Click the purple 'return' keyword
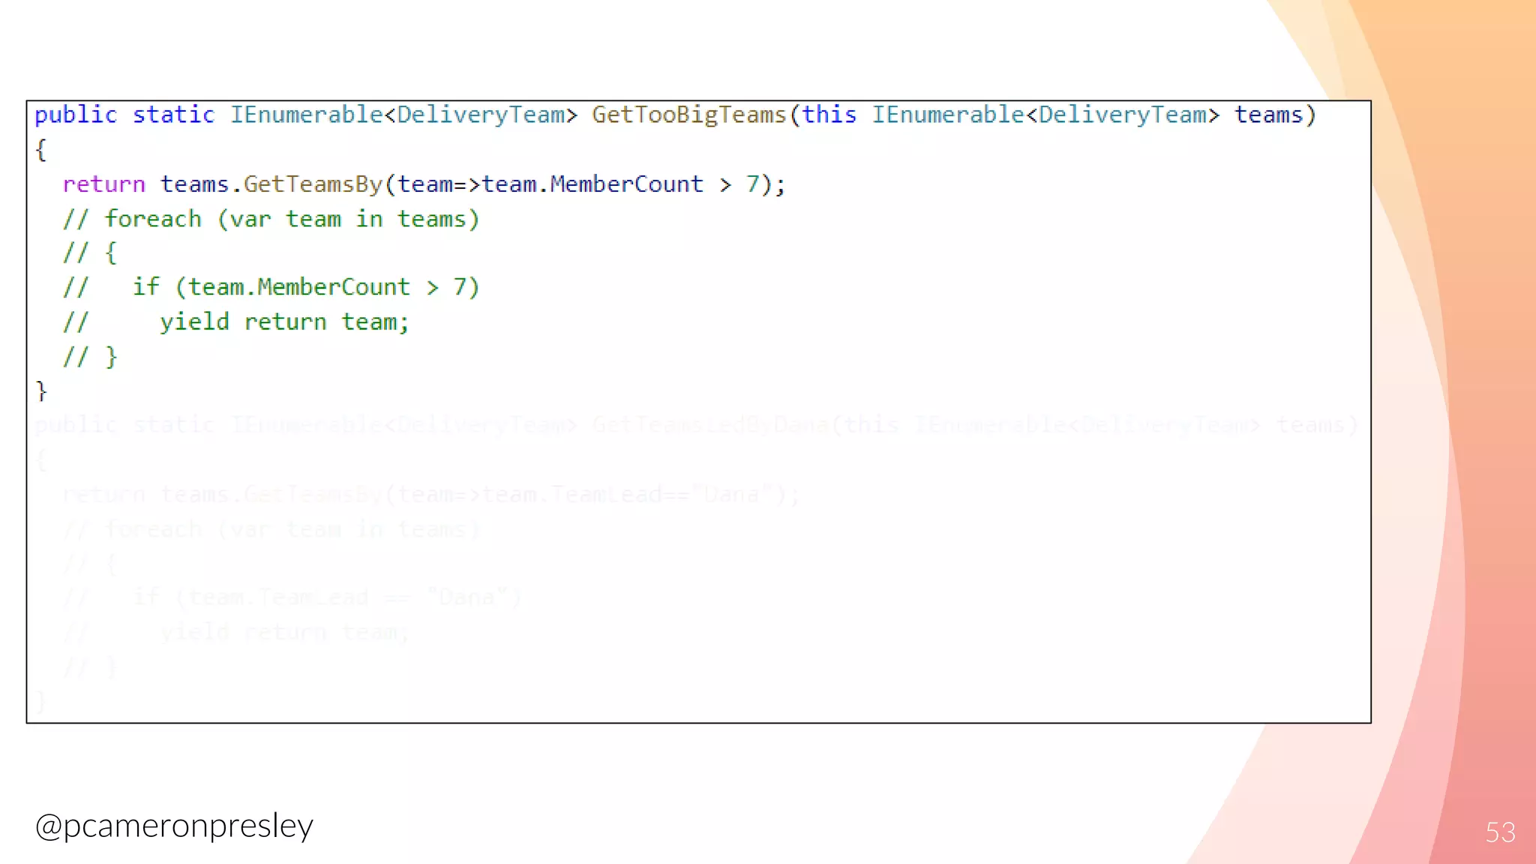Image resolution: width=1536 pixels, height=864 pixels. [x=103, y=184]
